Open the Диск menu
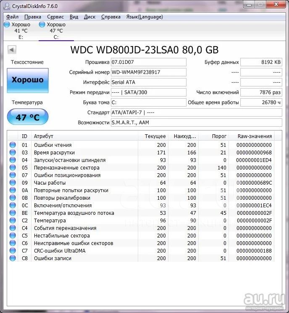Viewport: 289px width, 313px height. [89, 17]
